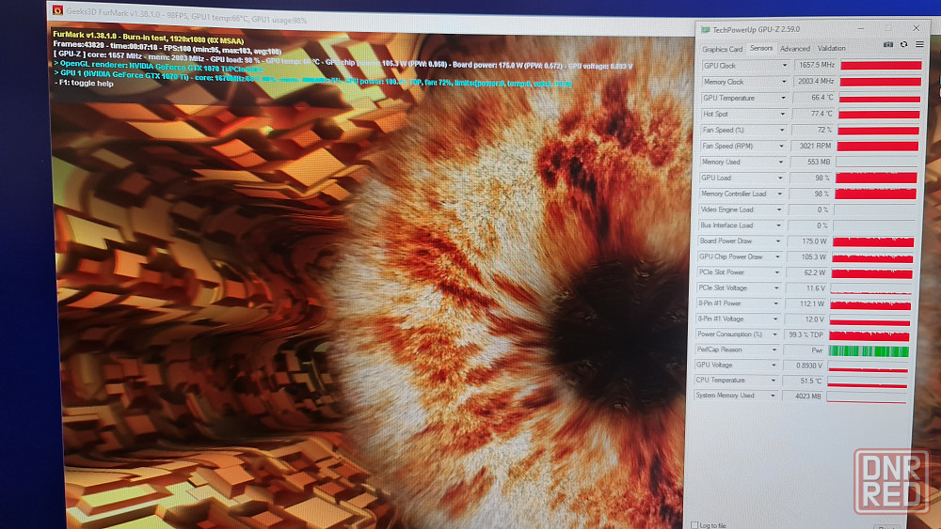Open the 8-Pin #1 Voltage dropdown

click(774, 319)
